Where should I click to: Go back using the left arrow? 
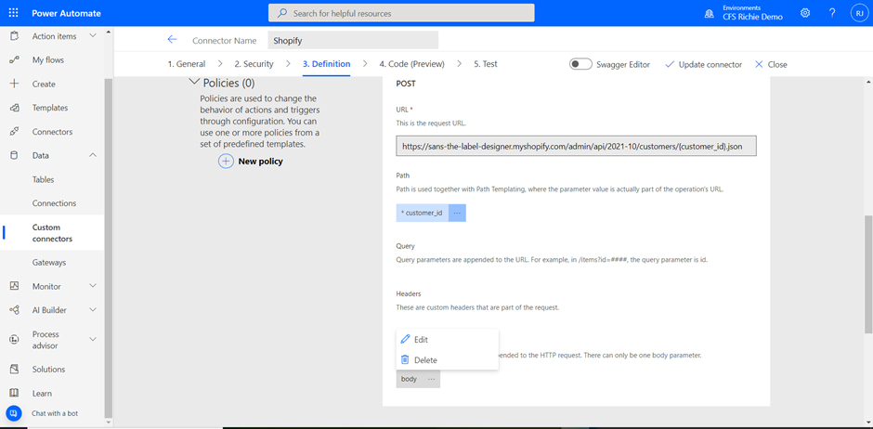click(172, 40)
